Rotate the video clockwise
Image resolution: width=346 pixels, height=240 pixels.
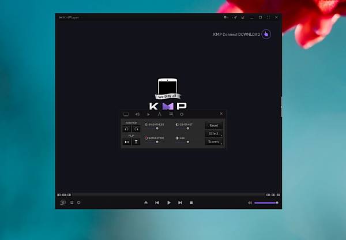[136, 129]
